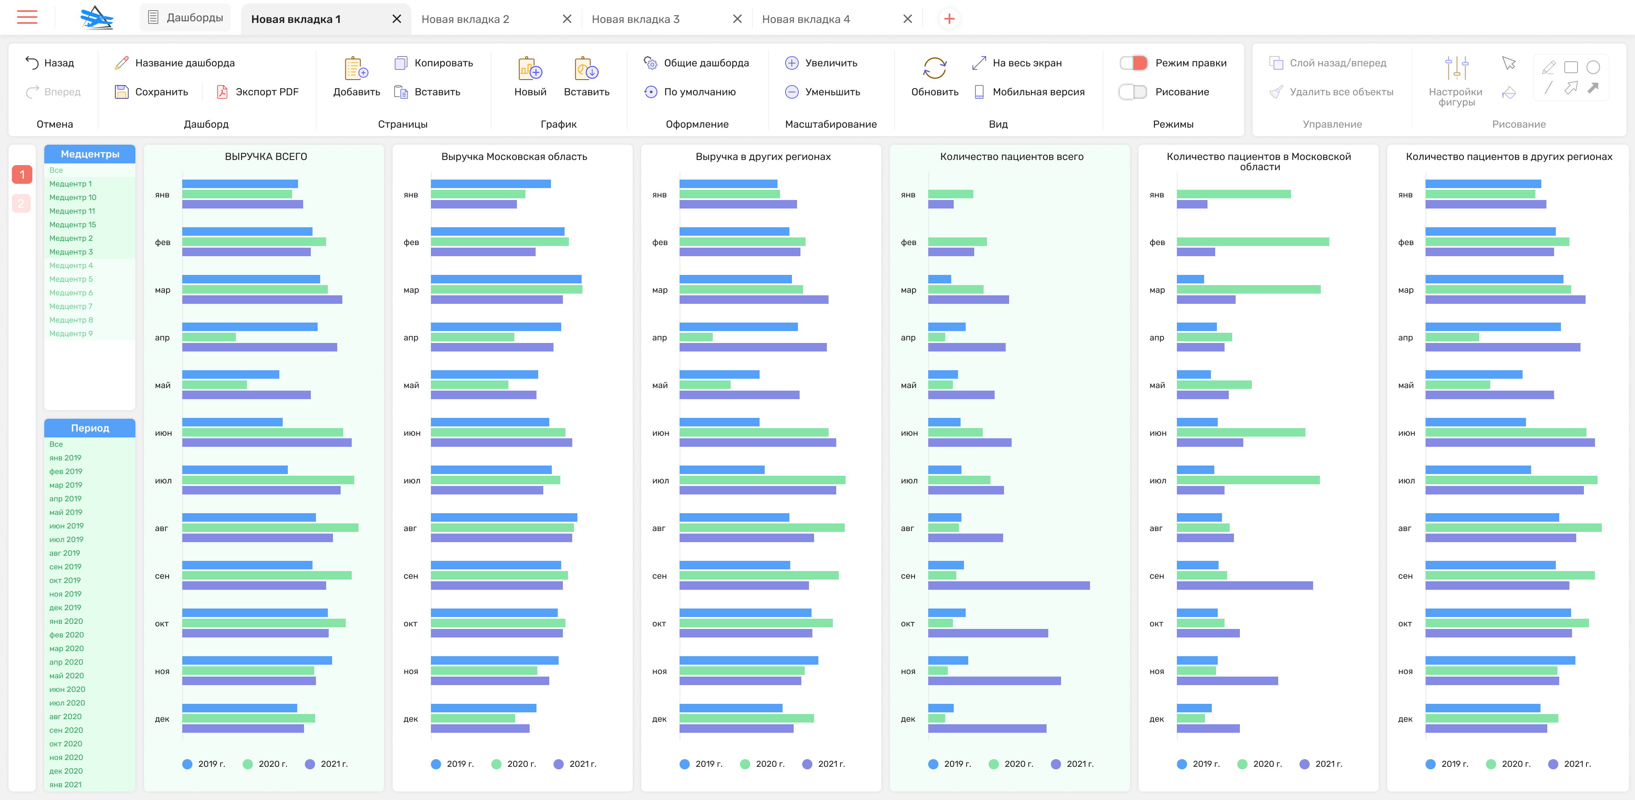Open the Дашборды tab
This screenshot has width=1635, height=800.
(x=185, y=18)
